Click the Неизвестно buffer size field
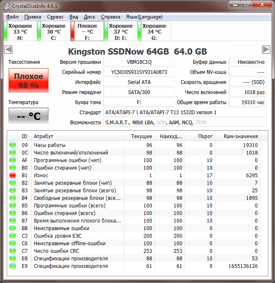 (248, 62)
